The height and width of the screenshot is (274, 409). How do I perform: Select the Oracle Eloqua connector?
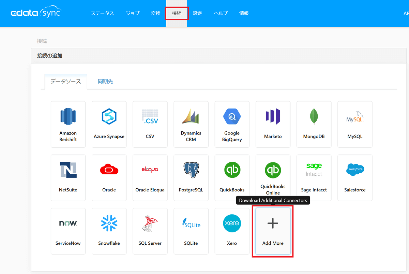coord(150,177)
